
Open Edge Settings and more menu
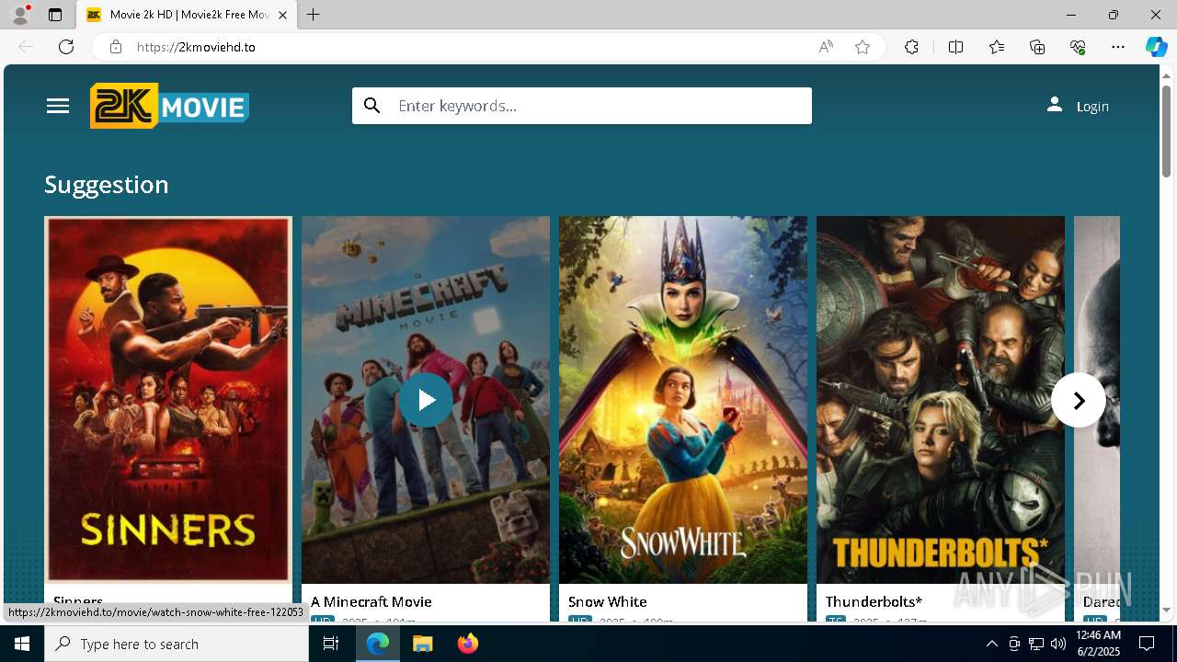coord(1118,47)
